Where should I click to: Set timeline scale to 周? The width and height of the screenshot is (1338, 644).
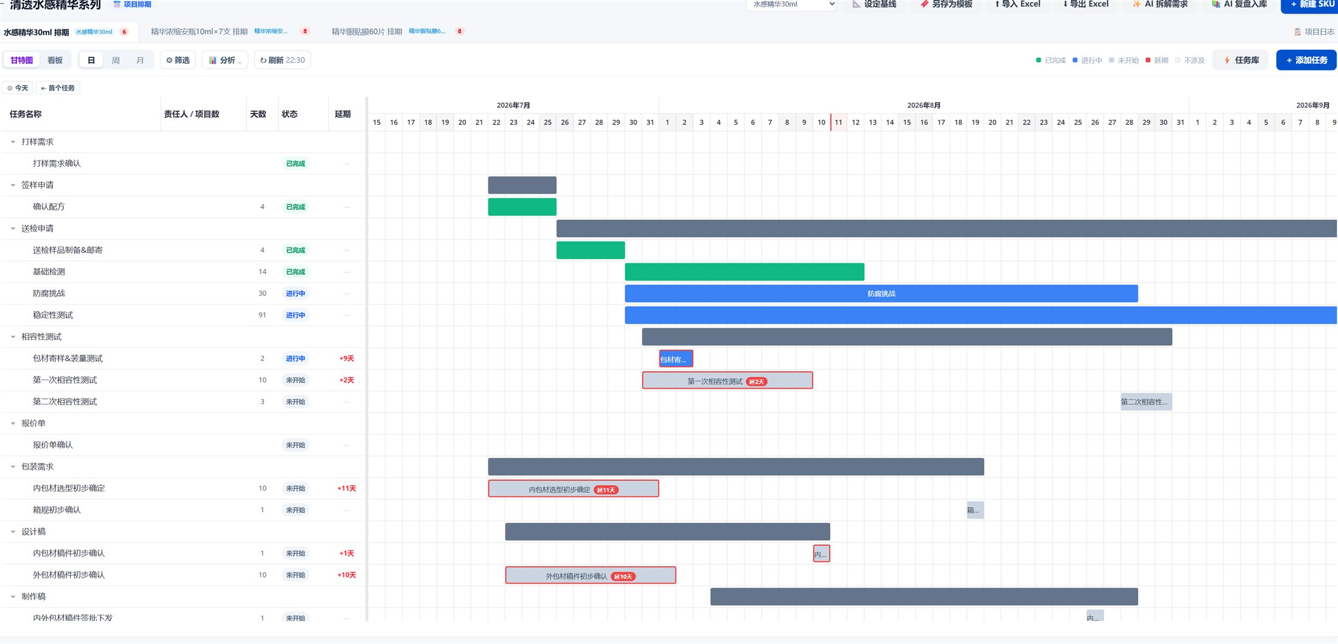pyautogui.click(x=116, y=60)
